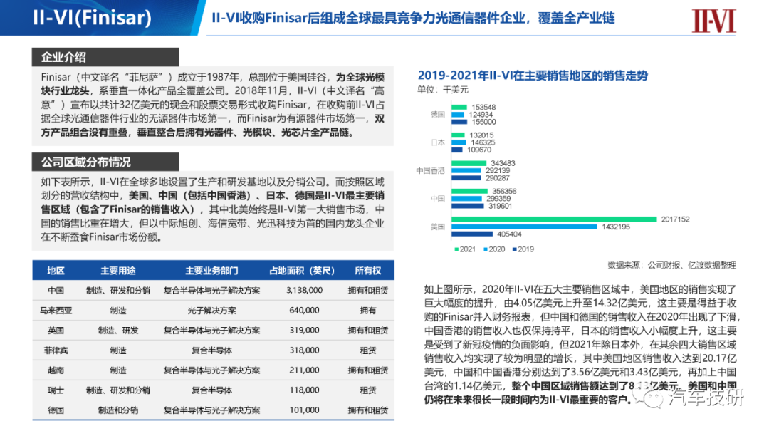Click the value 132015 in the chart
The width and height of the screenshot is (769, 431).
click(x=481, y=135)
